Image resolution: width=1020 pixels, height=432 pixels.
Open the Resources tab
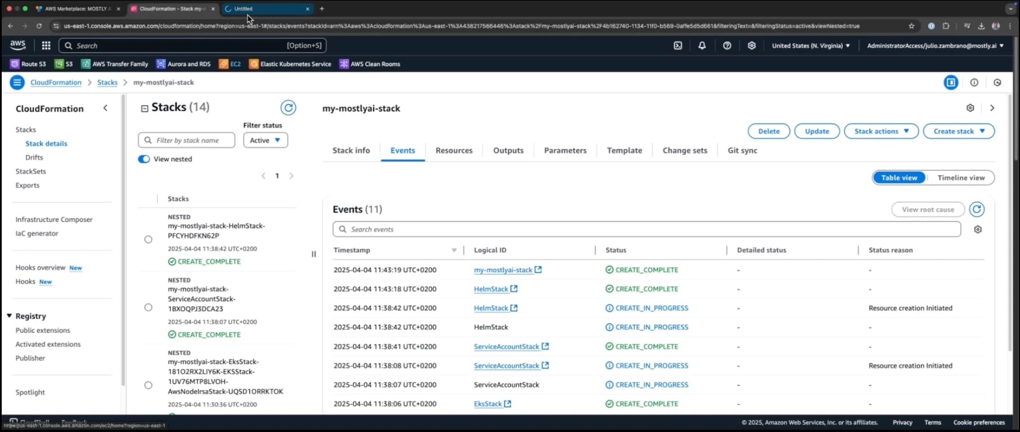(454, 151)
